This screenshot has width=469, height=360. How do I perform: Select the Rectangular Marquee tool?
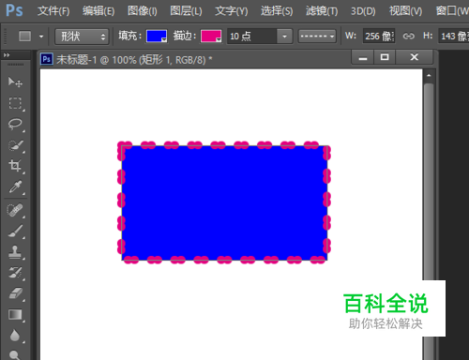coord(15,103)
